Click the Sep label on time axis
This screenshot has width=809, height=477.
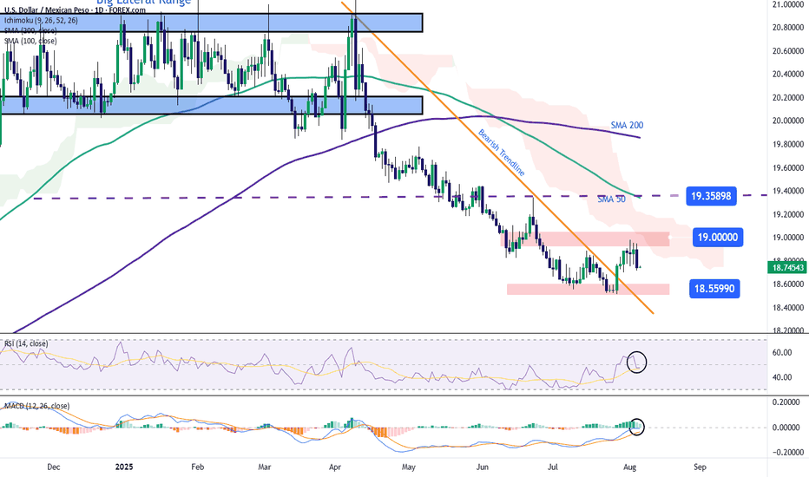coord(700,467)
